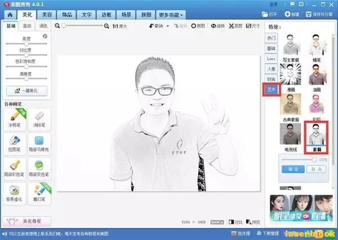
Task: Open the message bubble icon in title bar
Action: tap(292, 4)
